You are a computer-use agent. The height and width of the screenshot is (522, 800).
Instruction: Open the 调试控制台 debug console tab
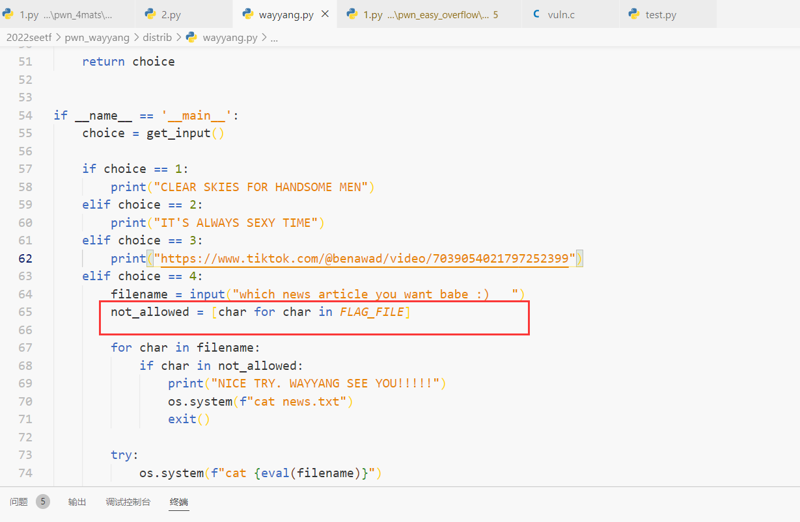tap(128, 502)
